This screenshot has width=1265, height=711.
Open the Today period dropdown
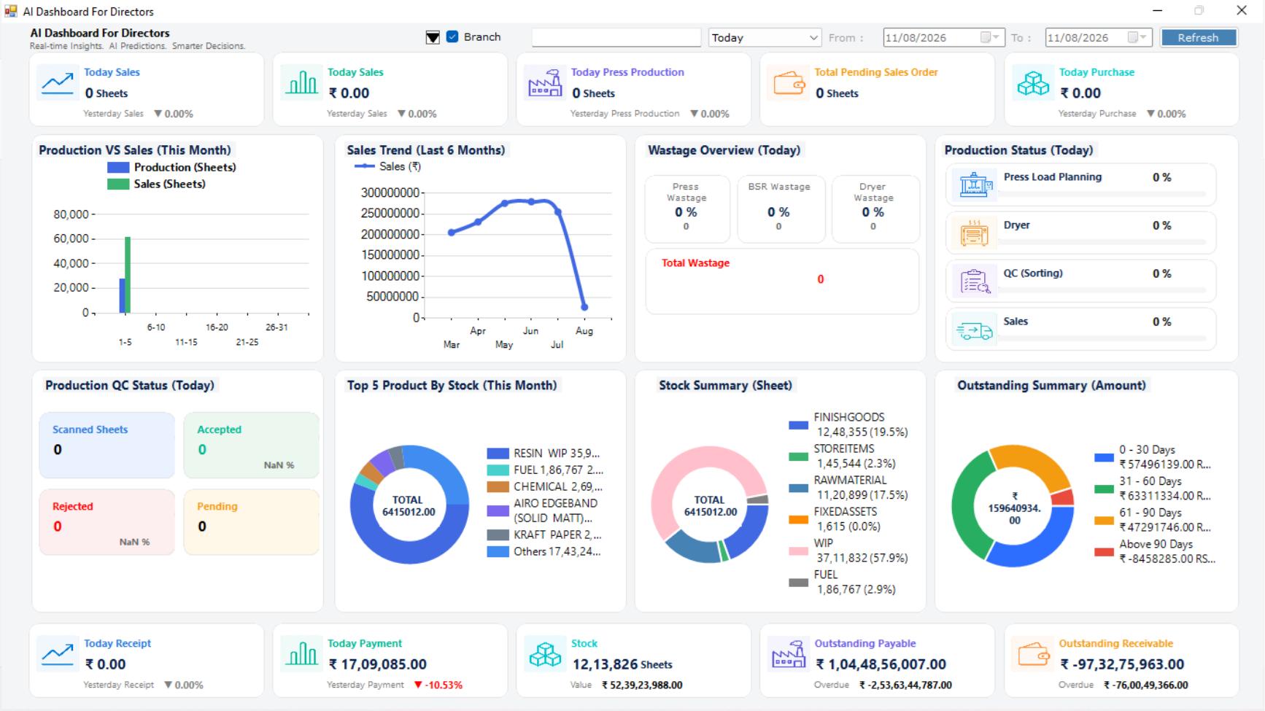765,37
